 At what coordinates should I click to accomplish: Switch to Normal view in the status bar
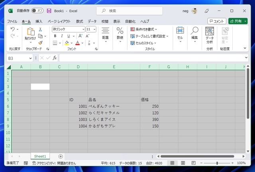(172, 163)
